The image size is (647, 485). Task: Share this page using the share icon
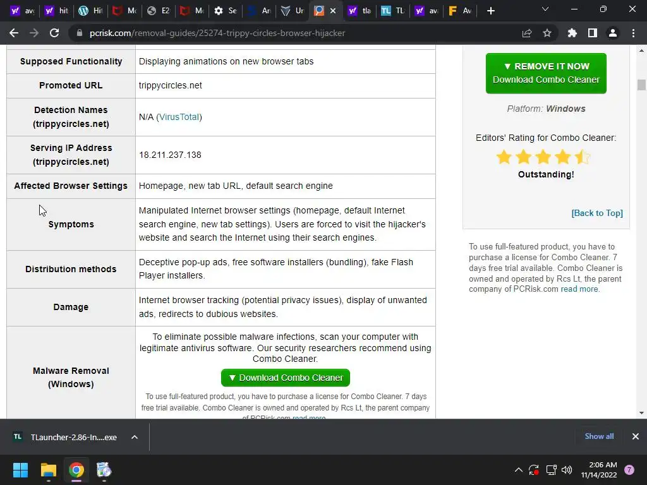tap(527, 33)
